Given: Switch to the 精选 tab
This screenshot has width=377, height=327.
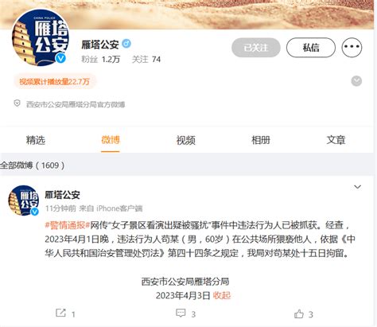Looking at the screenshot, I should [36, 140].
